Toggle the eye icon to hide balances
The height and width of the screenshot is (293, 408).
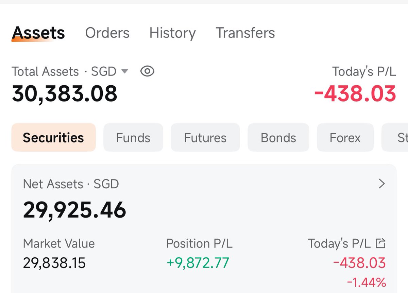[x=147, y=71]
